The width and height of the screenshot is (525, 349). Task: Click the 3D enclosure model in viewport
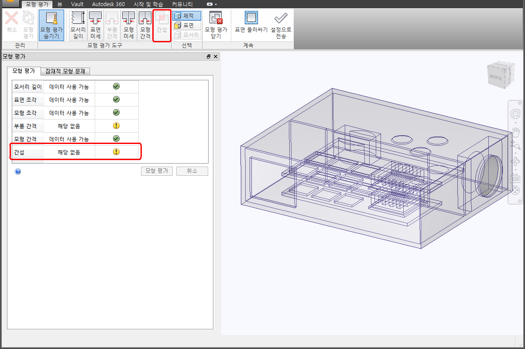[x=375, y=168]
